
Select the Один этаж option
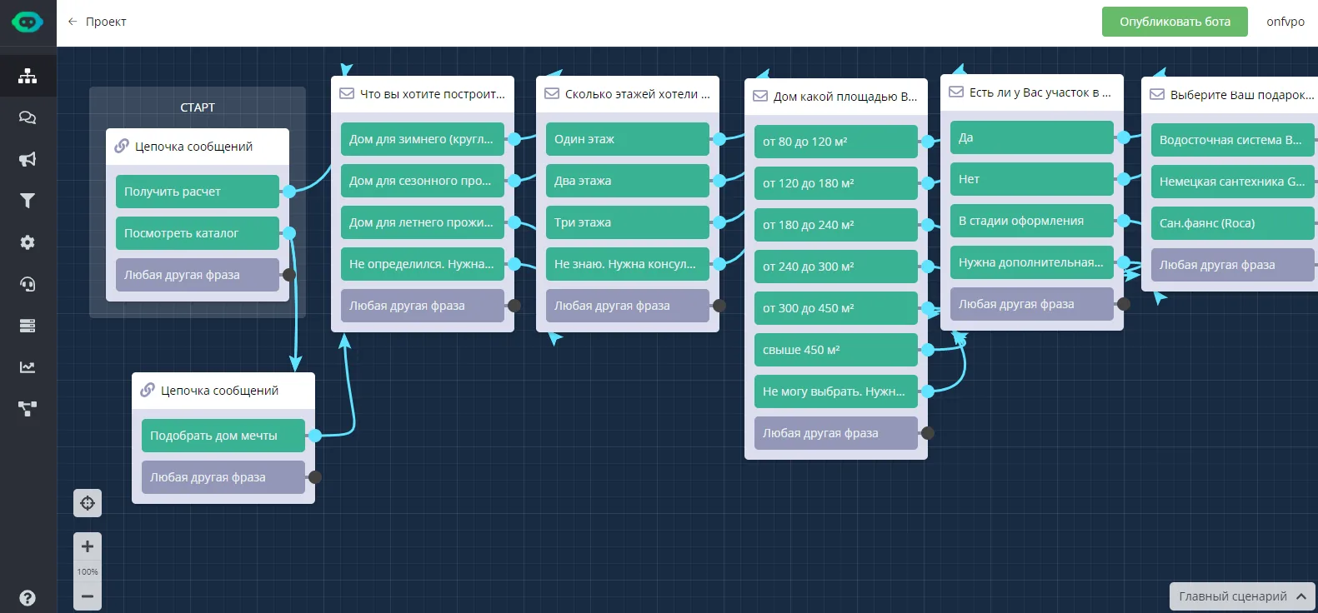click(x=628, y=139)
